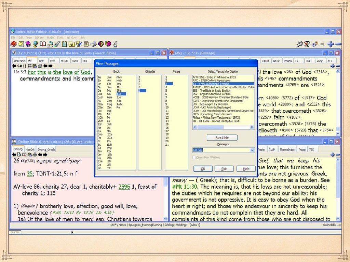Click the right arrow in Greek Lexicon toolbar
This screenshot has height=262, width=350.
(45, 155)
